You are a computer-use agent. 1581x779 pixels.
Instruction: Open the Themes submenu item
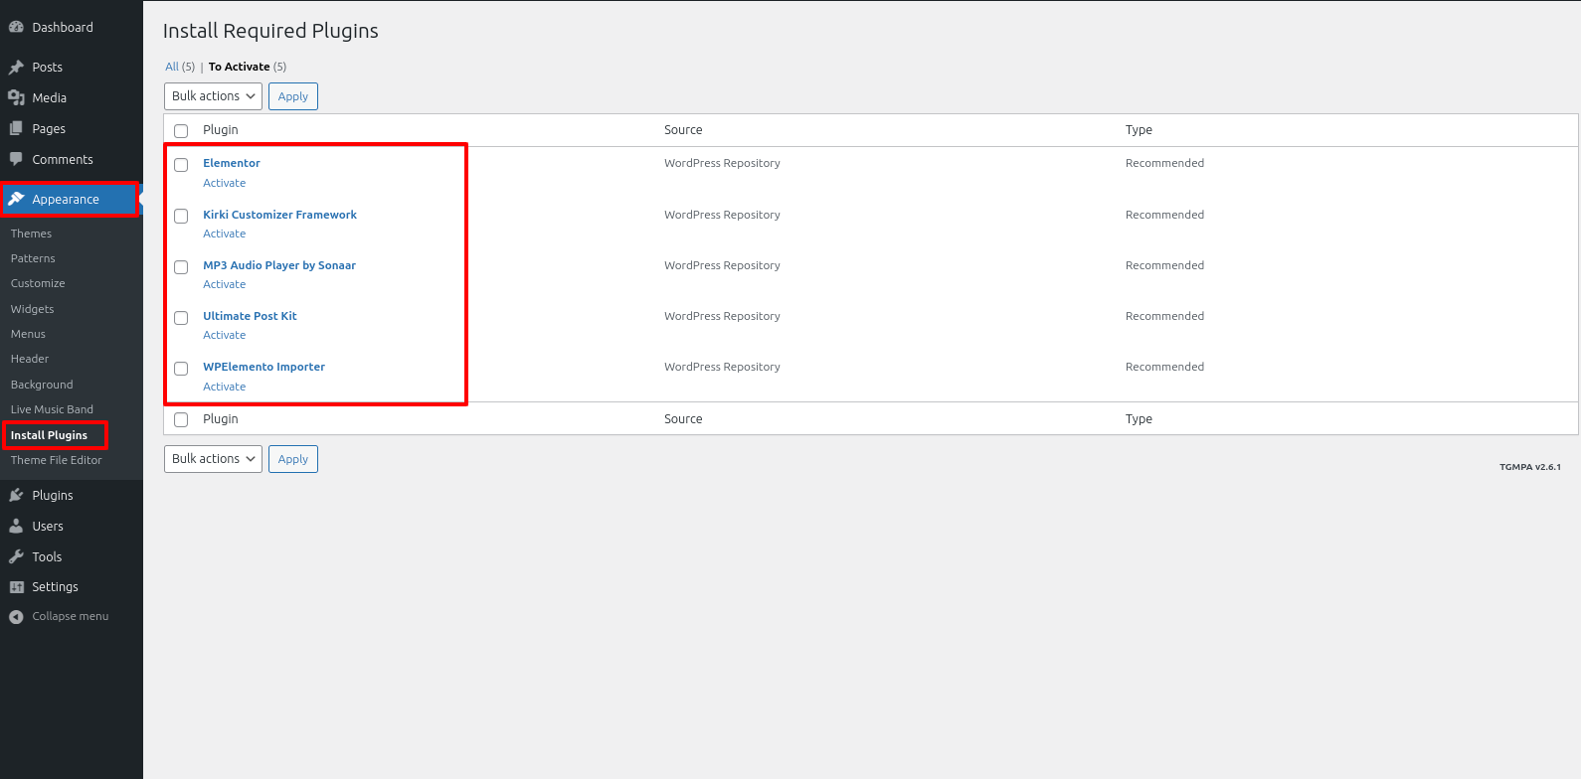[x=31, y=234]
